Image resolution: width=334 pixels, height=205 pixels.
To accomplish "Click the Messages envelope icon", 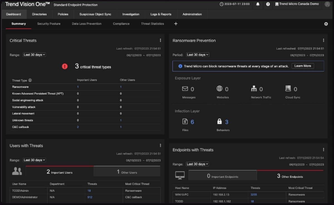I will 185,89.
